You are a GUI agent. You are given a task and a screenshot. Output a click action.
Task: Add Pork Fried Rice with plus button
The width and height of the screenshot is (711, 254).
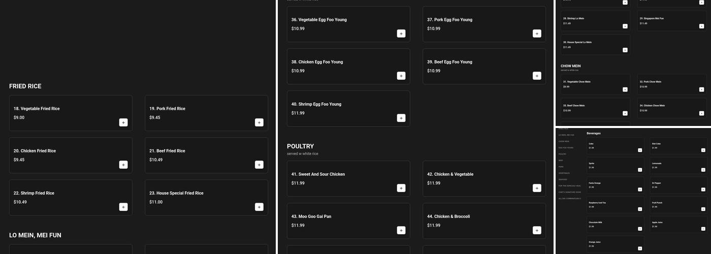[259, 122]
